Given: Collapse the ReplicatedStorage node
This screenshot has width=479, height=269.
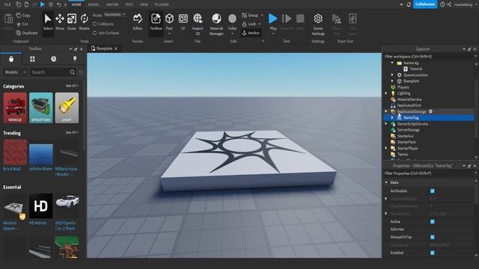Looking at the screenshot, I should pyautogui.click(x=386, y=111).
